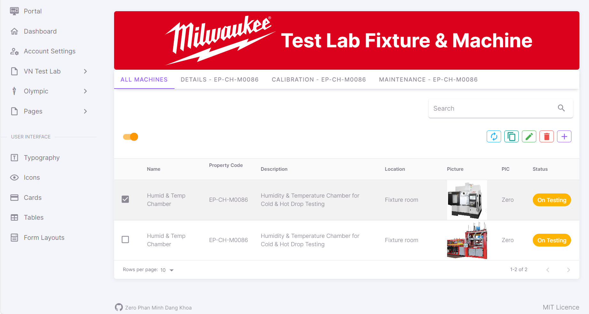Click the red trash delete icon
Screen dimensions: 589x314
click(546, 137)
